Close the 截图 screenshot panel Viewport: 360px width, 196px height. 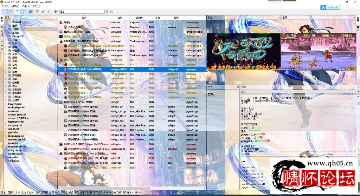[x=354, y=18]
